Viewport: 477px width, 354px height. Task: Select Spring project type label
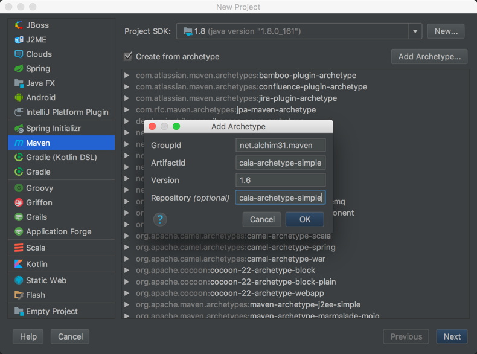38,69
